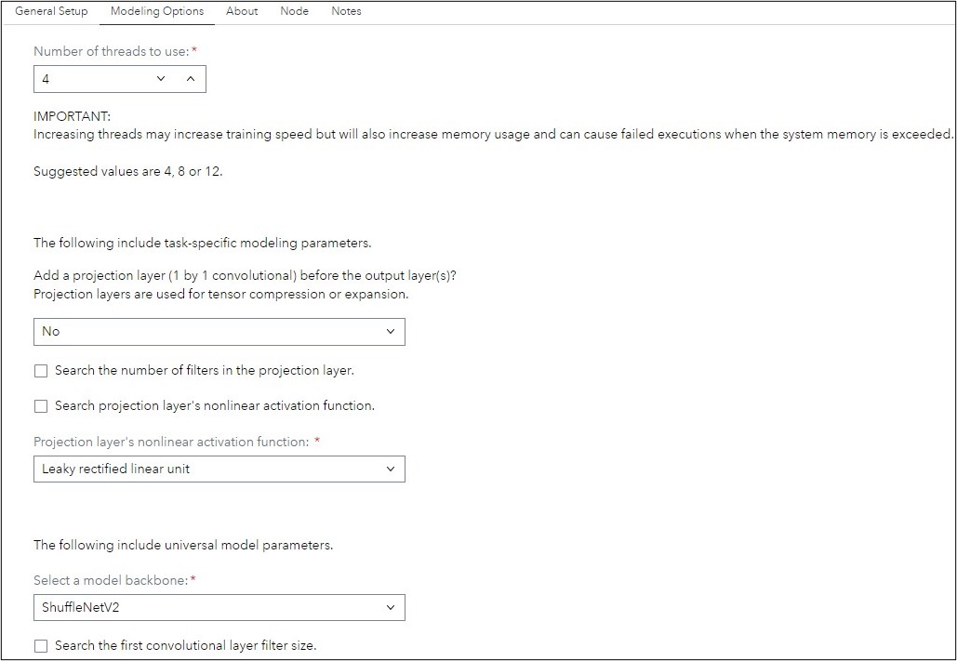
Task: Click 'Add a projection layer' question text
Action: 245,275
